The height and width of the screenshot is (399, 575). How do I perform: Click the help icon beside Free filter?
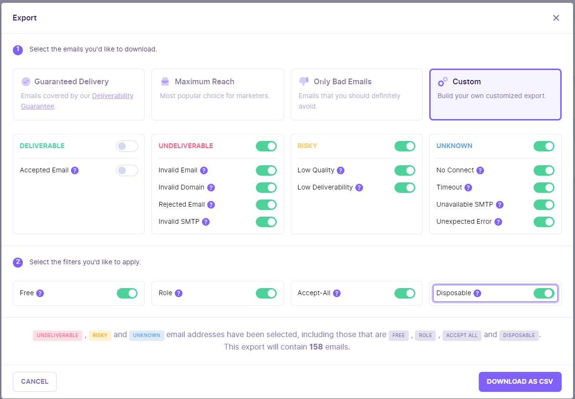pyautogui.click(x=40, y=293)
